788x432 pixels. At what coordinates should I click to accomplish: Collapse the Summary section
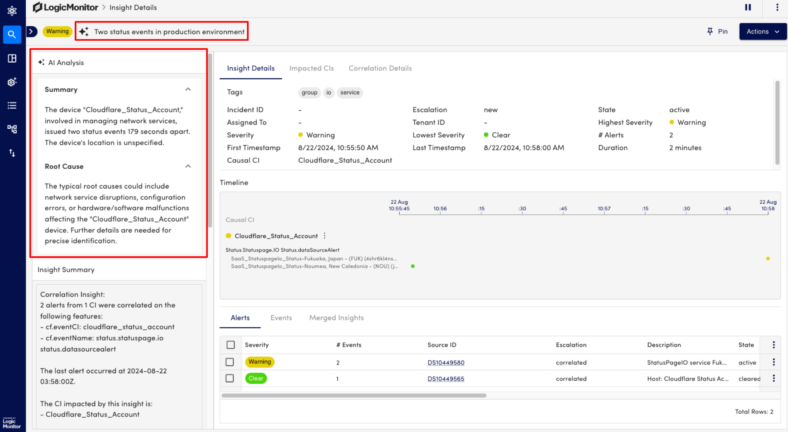(x=188, y=89)
